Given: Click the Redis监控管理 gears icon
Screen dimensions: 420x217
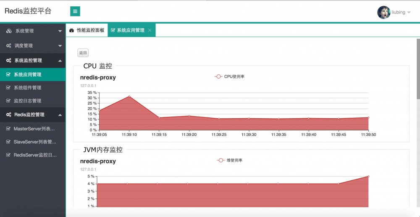Looking at the screenshot, I should coord(8,114).
